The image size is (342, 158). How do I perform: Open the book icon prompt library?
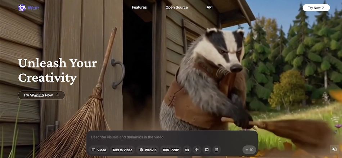point(207,150)
